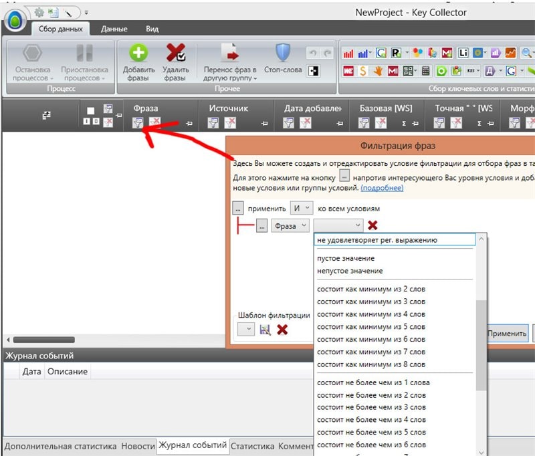Viewport: 535px width, 456px height.
Task: Save the filter template with the floppy icon
Action: [x=265, y=330]
